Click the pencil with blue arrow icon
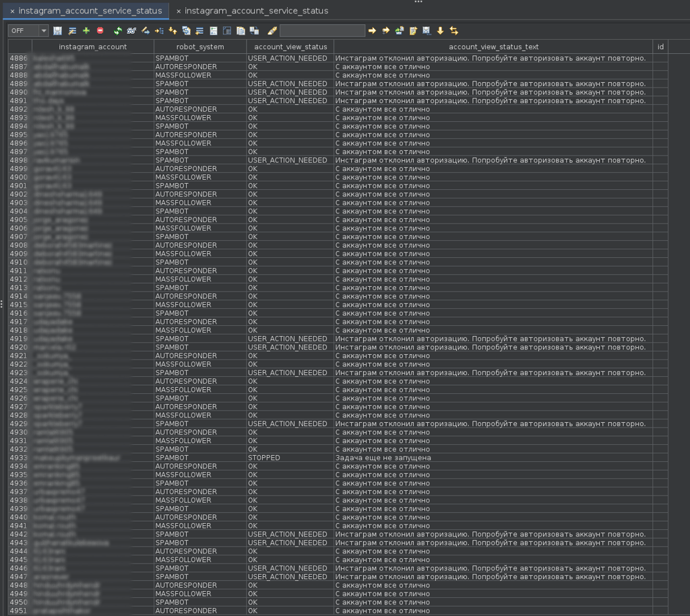Viewport: 690px width, 616px height. point(146,31)
